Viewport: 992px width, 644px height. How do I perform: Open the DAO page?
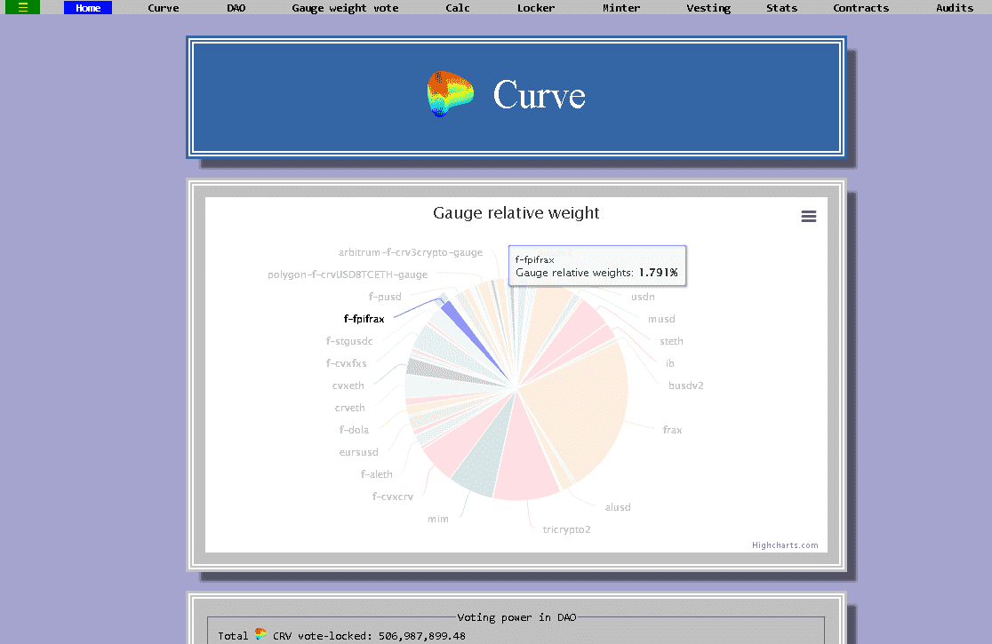pos(236,8)
